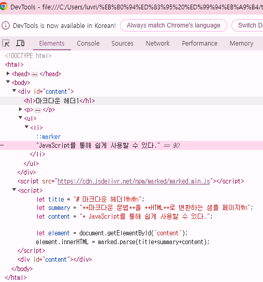Image resolution: width=263 pixels, height=282 pixels.
Task: Expand the p element node
Action: point(21,109)
